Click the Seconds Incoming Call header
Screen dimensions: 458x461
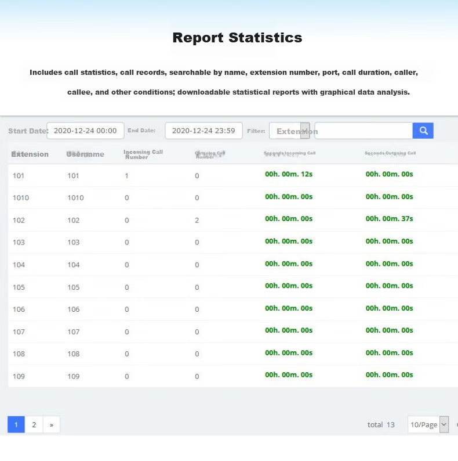pyautogui.click(x=289, y=153)
